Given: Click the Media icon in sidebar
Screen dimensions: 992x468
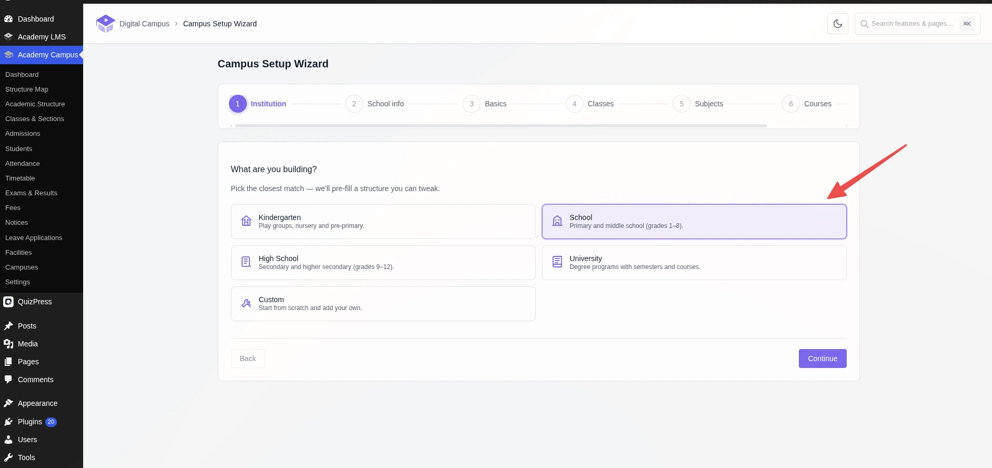Looking at the screenshot, I should click(x=8, y=344).
